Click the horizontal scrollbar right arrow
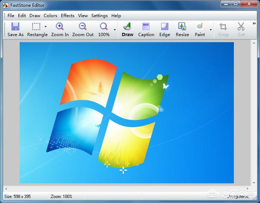The height and width of the screenshot is (203, 260). click(248, 188)
